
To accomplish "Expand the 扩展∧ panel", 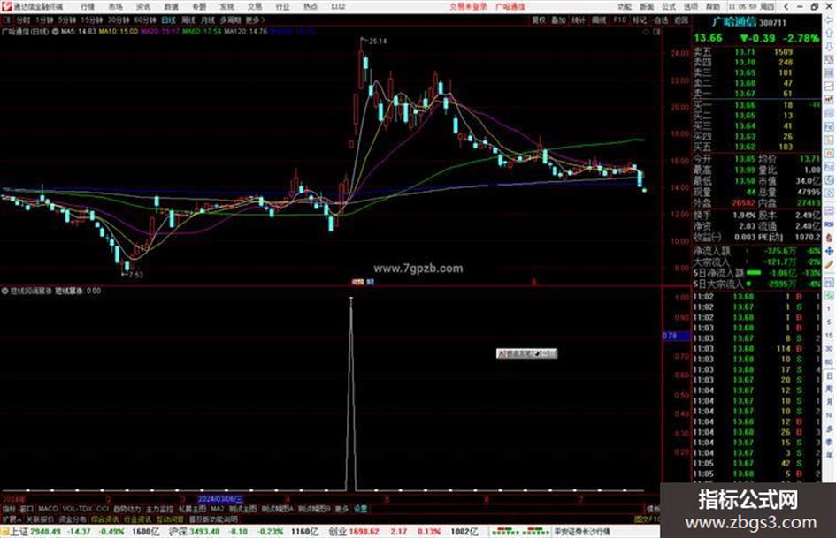I will 12,519.
